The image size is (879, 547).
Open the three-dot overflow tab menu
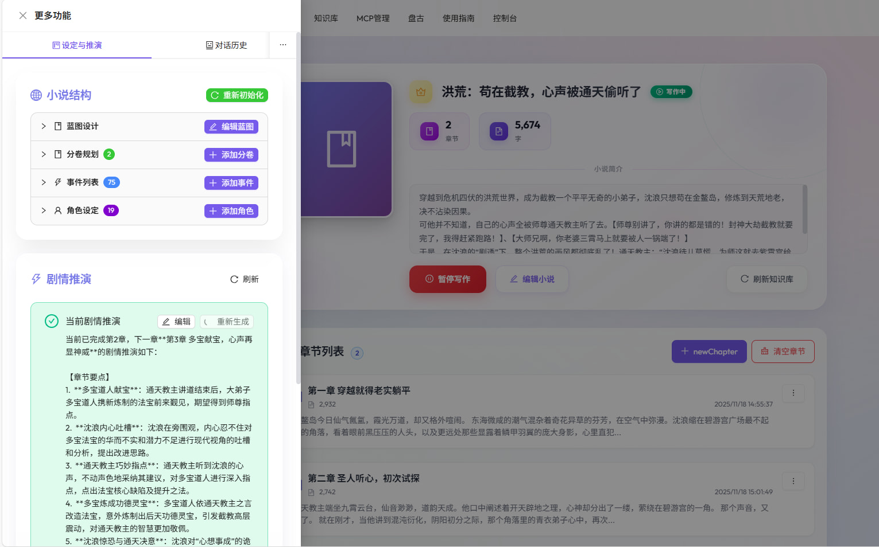tap(283, 45)
